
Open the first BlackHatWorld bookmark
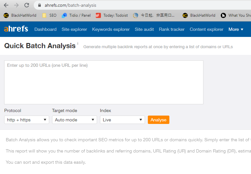click(x=20, y=15)
